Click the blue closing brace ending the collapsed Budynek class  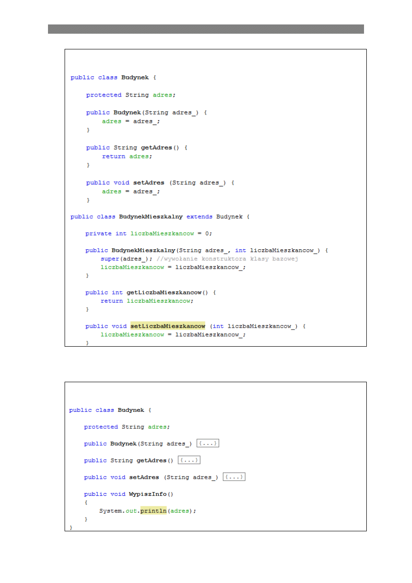[x=71, y=527]
